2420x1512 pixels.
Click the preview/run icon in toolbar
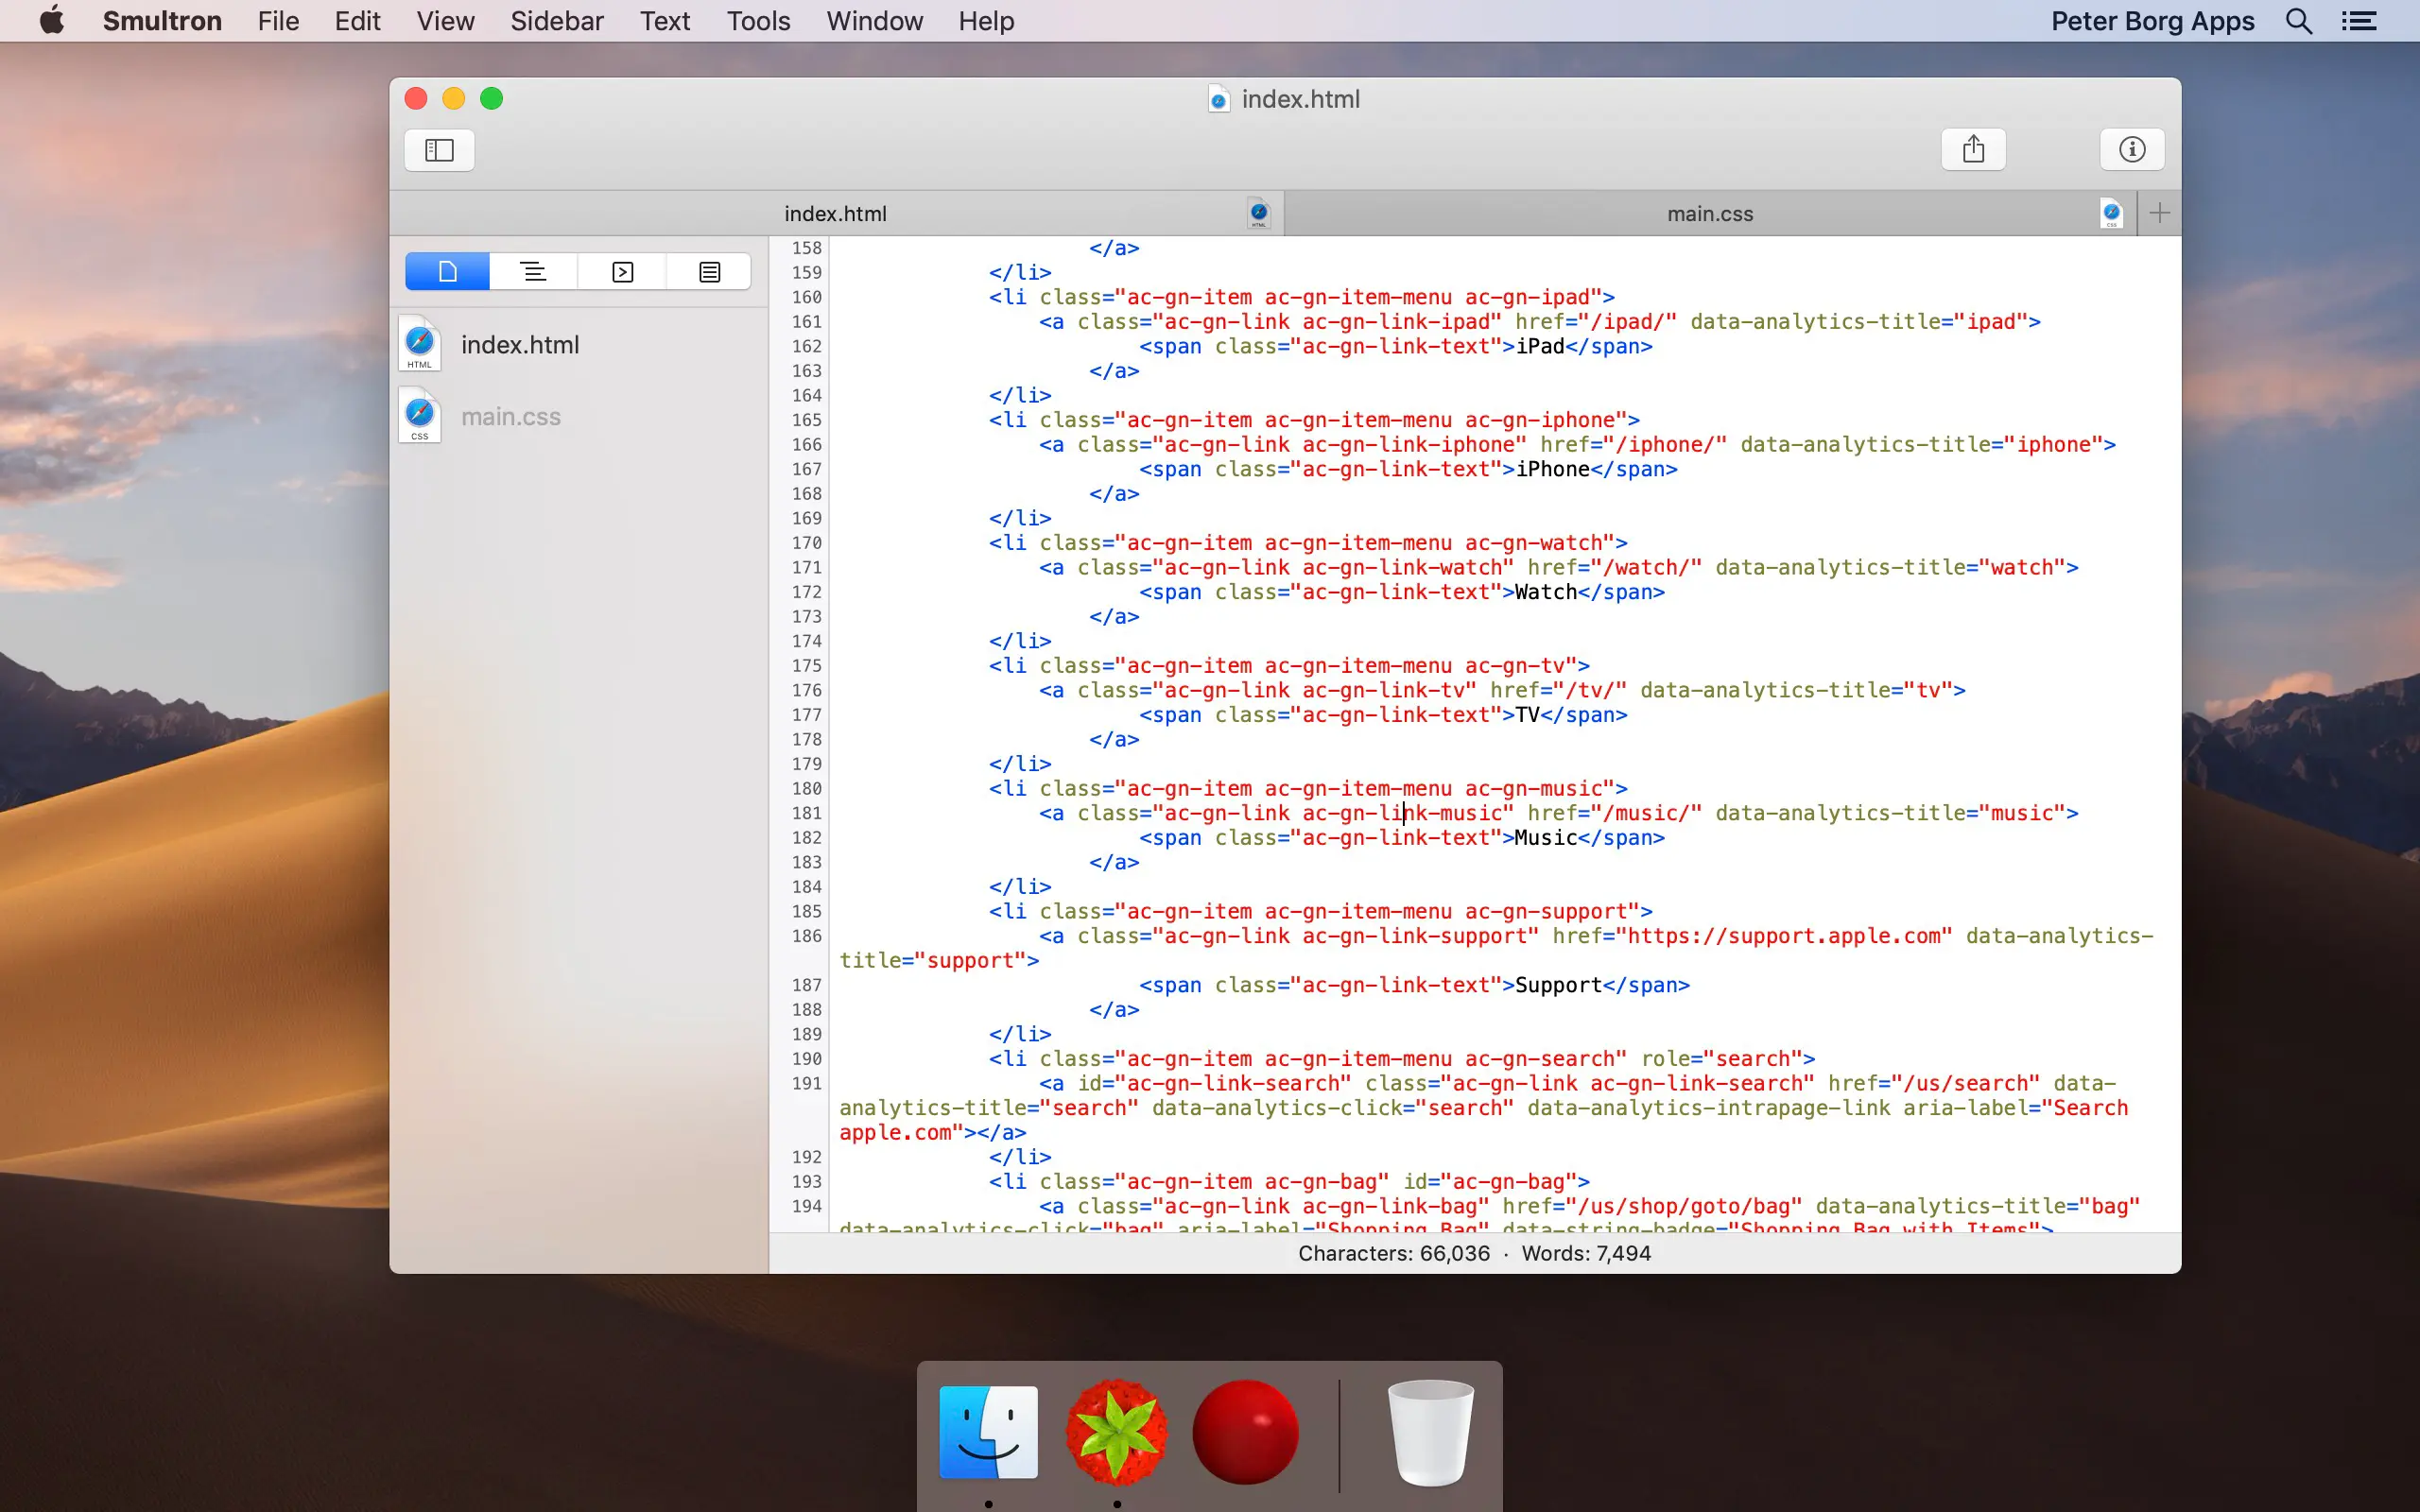tap(622, 272)
